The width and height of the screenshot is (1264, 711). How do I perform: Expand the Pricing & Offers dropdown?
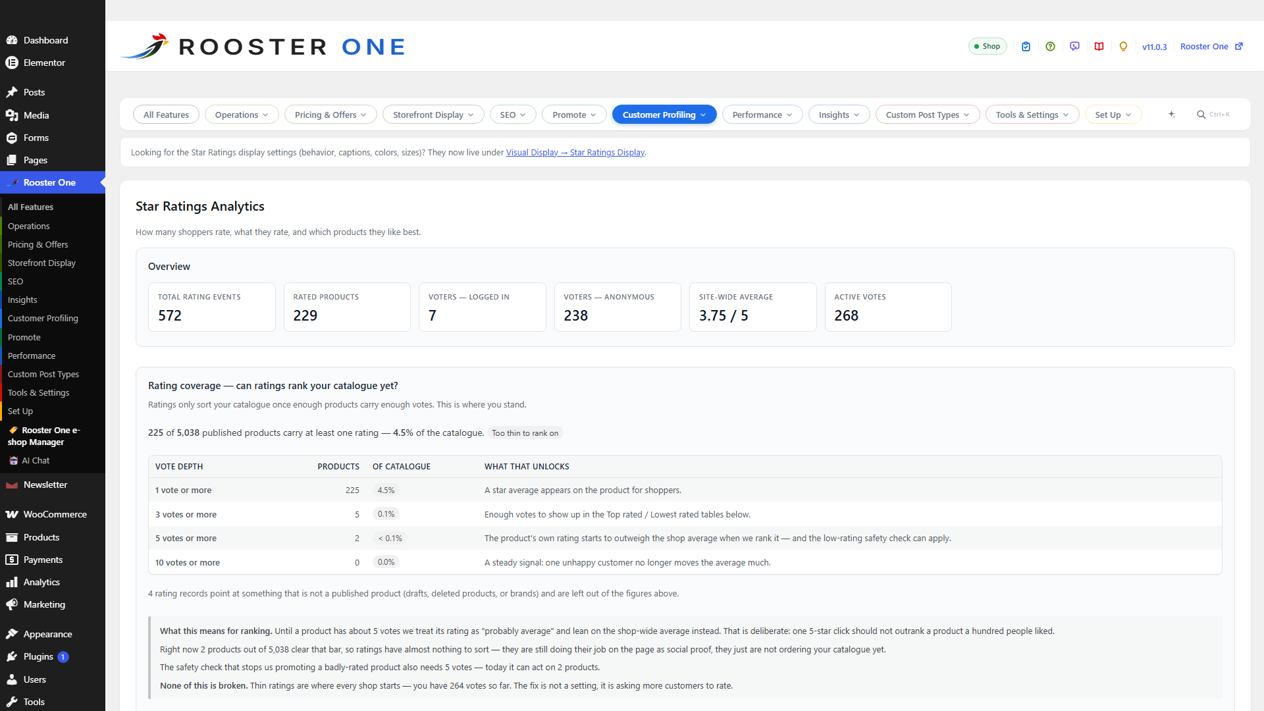pyautogui.click(x=330, y=115)
